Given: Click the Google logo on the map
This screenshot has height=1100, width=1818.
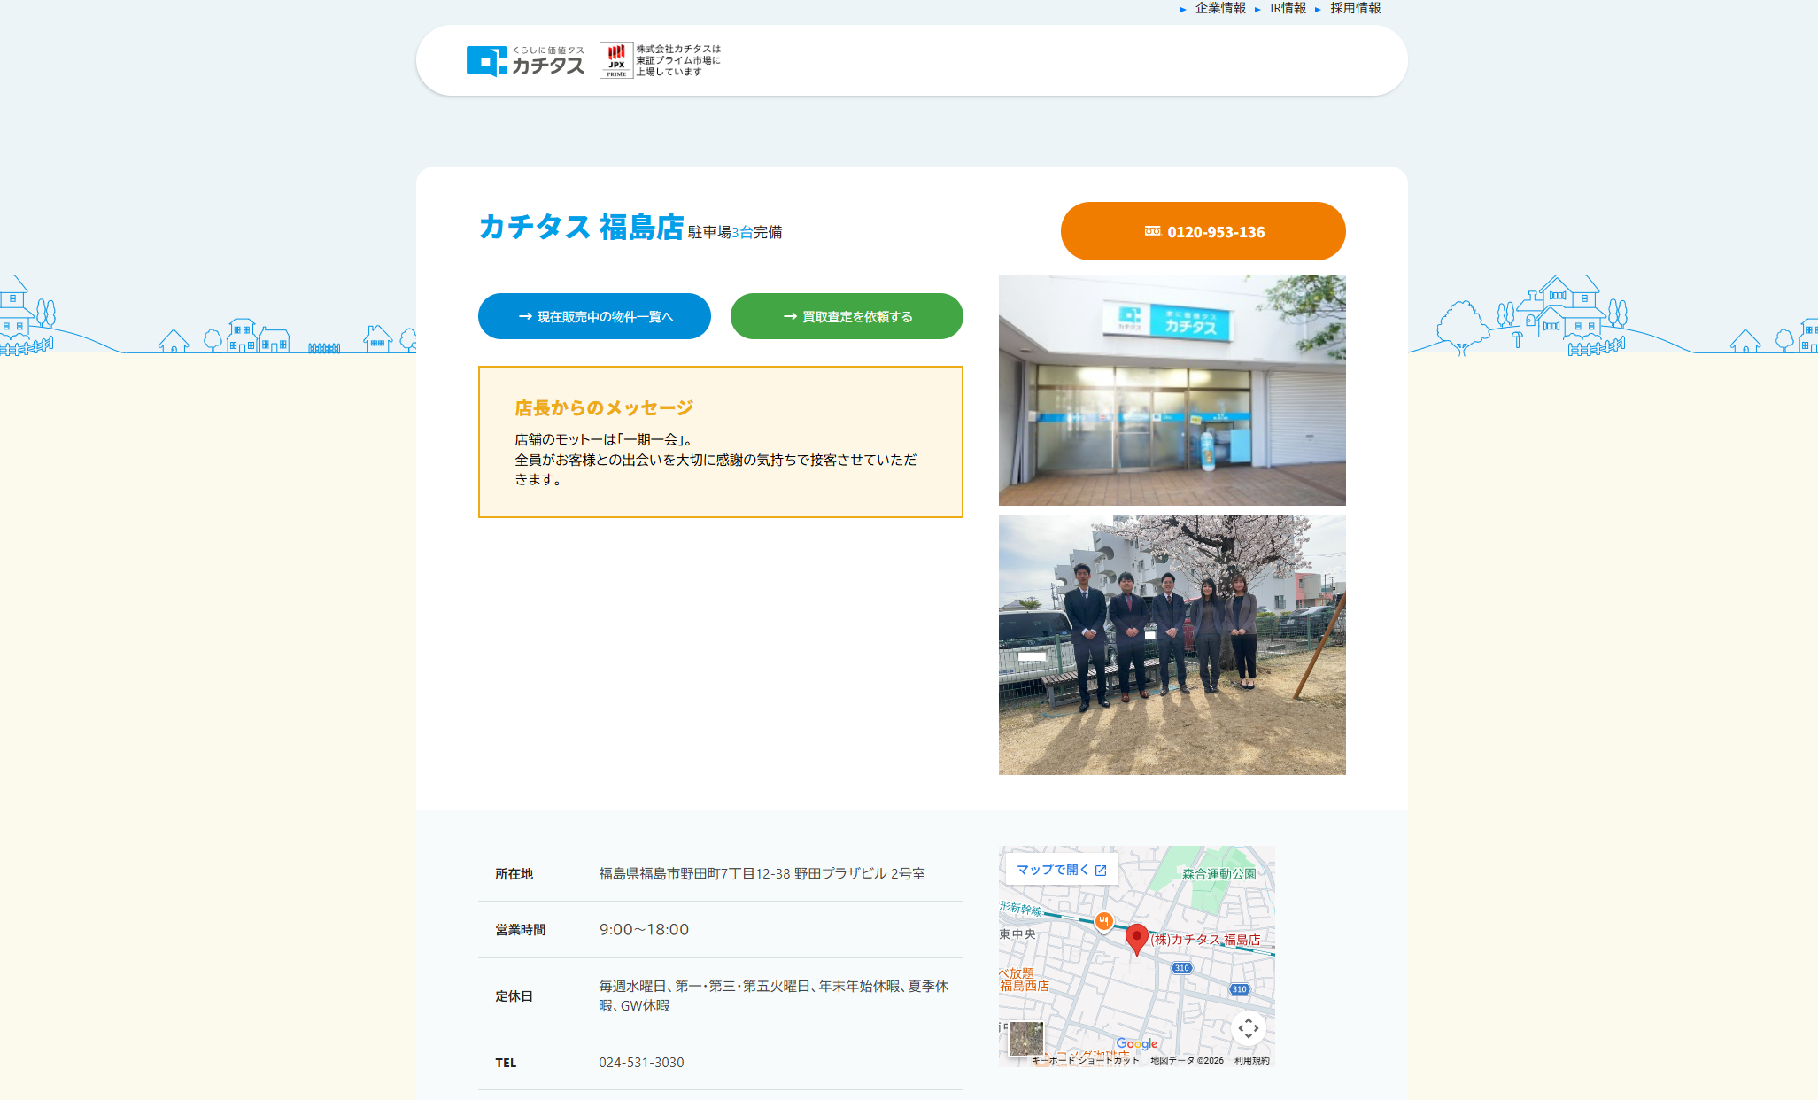Looking at the screenshot, I should (1136, 1044).
